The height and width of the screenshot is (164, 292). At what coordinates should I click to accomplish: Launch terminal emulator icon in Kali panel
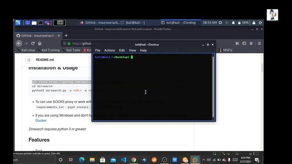click(41, 23)
